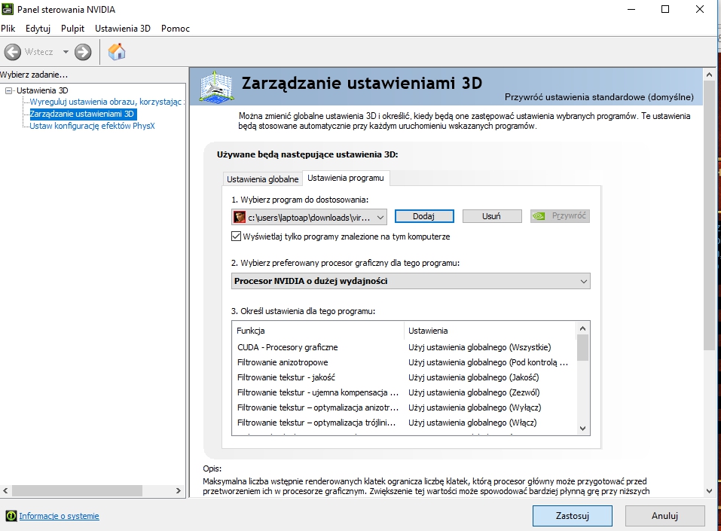Click setting value Użyj ustawienia globalnego (Zezwól)
The height and width of the screenshot is (531, 721).
(474, 392)
